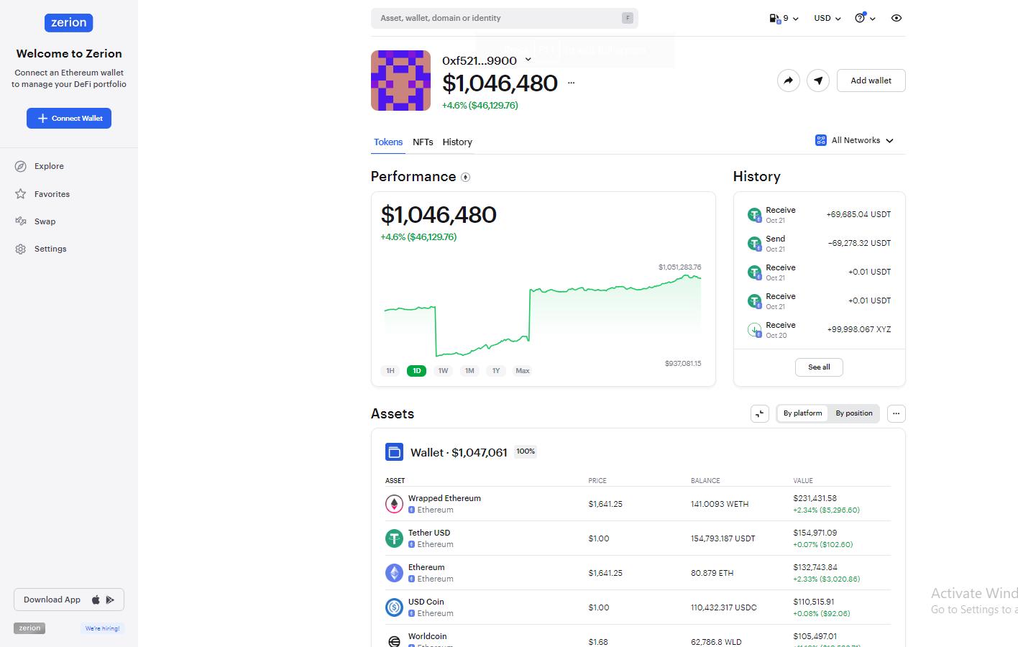Open the Settings gear icon

click(21, 249)
